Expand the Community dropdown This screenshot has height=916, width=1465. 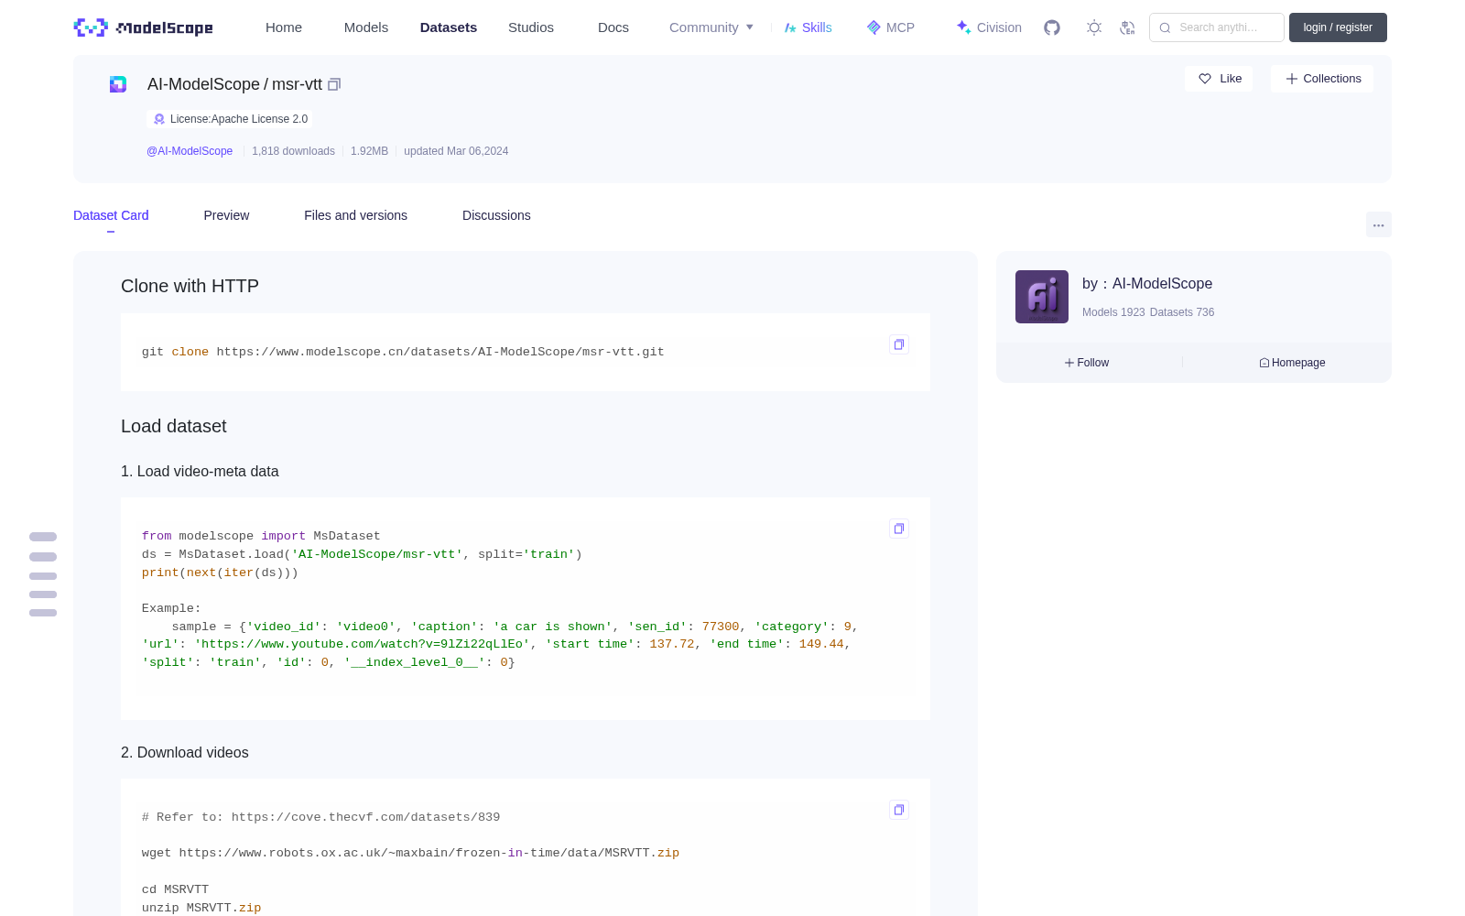click(711, 27)
